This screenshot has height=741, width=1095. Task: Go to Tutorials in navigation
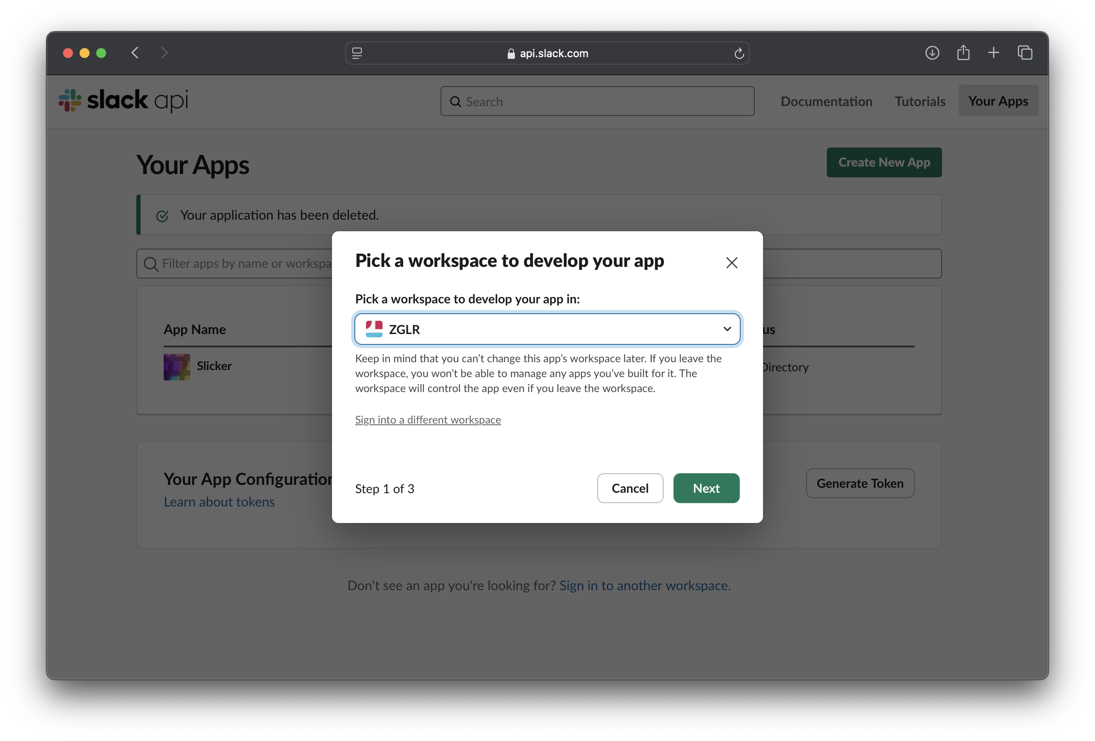click(919, 101)
